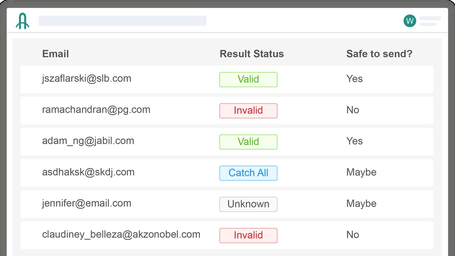Viewport: 455px width, 256px height.
Task: Select the jszaflarski@slb.com email
Action: pyautogui.click(x=87, y=79)
